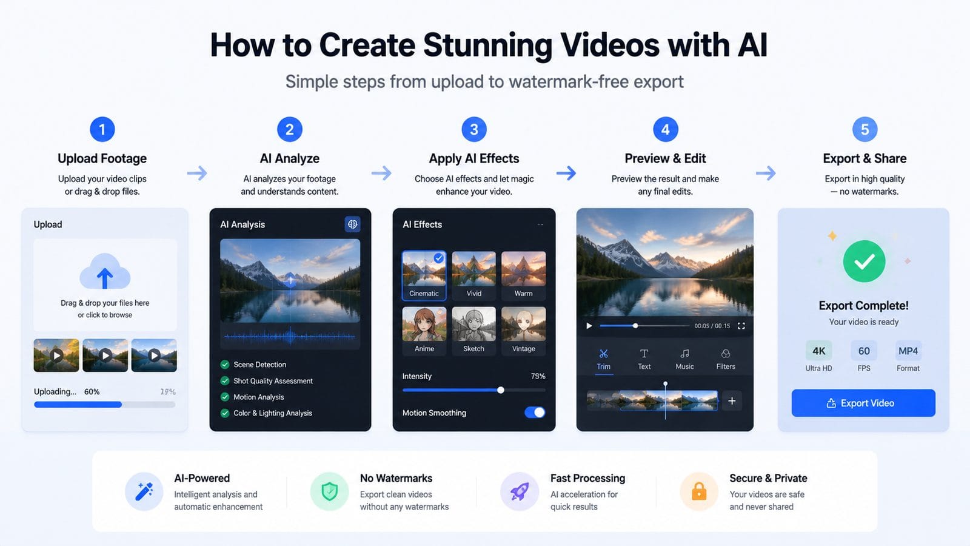
Task: Choose the 60 FPS option
Action: [x=864, y=357]
